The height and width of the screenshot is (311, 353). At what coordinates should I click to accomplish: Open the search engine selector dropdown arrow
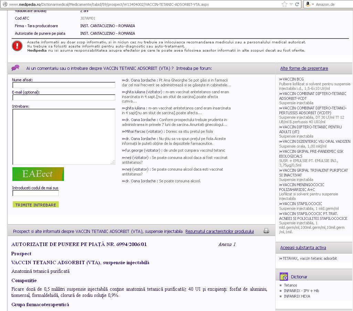[x=313, y=4]
